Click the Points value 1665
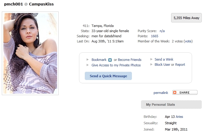This screenshot has height=133, width=203. tap(155, 36)
